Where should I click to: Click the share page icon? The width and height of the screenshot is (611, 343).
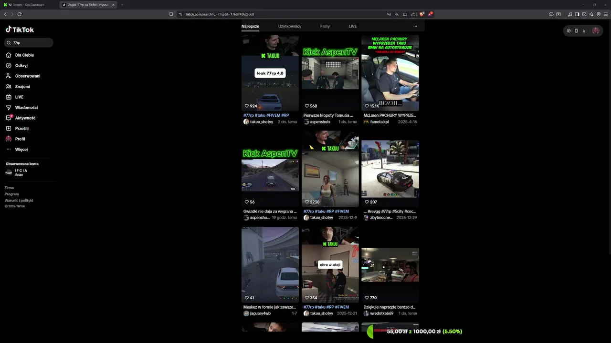click(412, 14)
